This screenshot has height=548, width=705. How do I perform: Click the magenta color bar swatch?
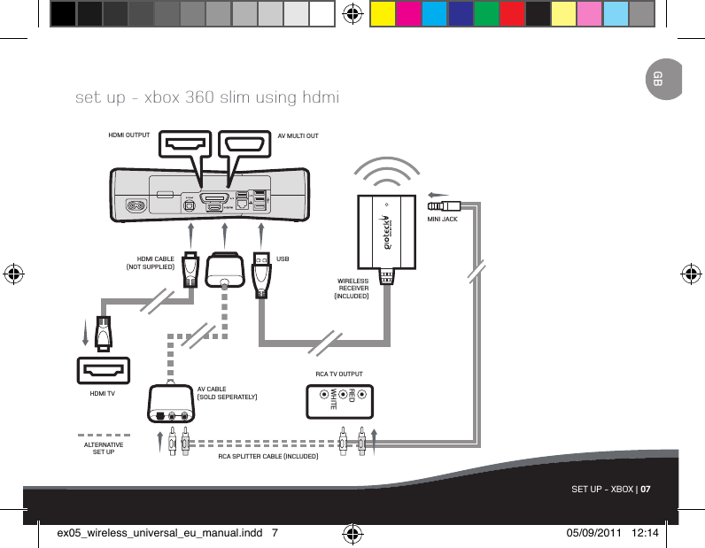(x=408, y=14)
